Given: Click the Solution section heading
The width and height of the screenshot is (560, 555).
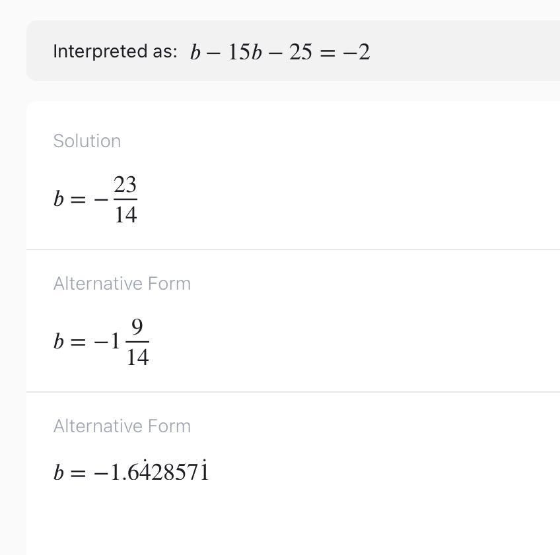Looking at the screenshot, I should pyautogui.click(x=87, y=141).
